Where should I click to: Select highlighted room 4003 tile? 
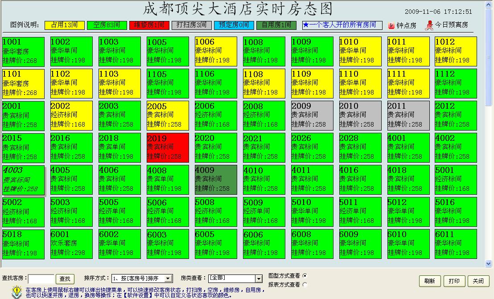(x=24, y=180)
